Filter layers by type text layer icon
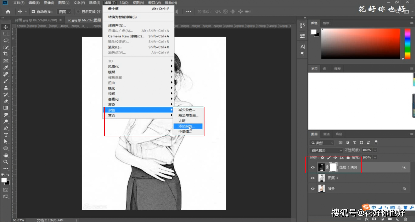The width and height of the screenshot is (415, 222). point(355,143)
